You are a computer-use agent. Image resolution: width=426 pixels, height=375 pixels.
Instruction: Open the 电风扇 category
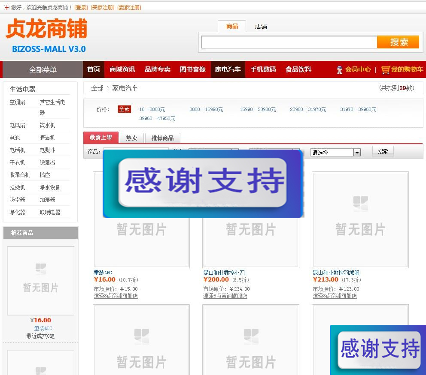pos(17,125)
